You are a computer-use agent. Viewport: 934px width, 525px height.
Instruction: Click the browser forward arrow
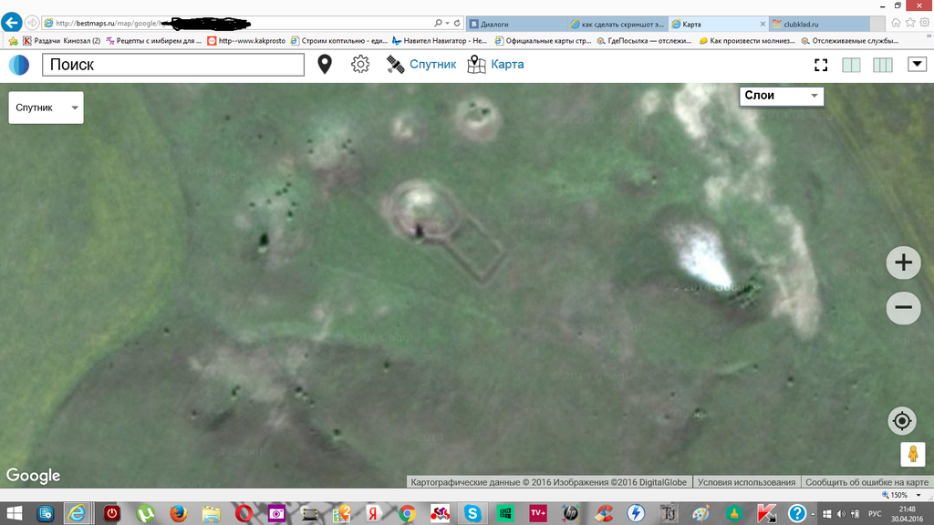click(32, 23)
